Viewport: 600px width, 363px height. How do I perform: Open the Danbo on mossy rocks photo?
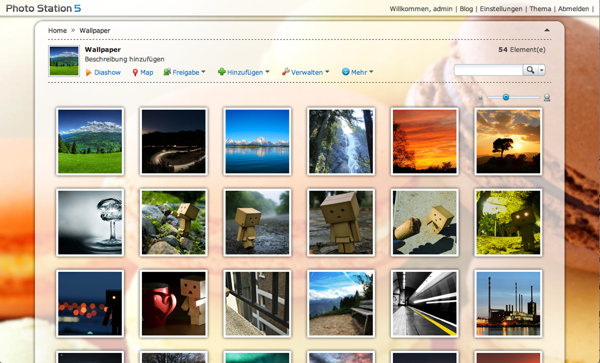pyautogui.click(x=173, y=222)
